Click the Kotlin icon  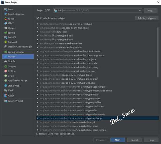click(x=6, y=96)
